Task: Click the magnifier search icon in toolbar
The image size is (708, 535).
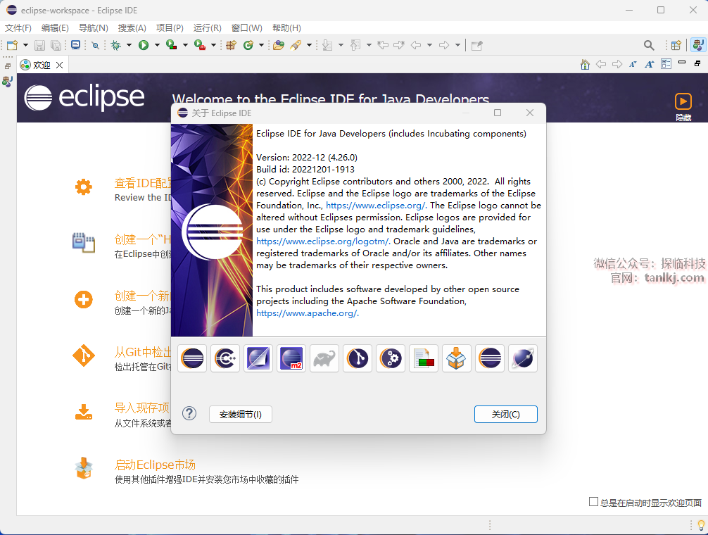Action: (x=649, y=45)
